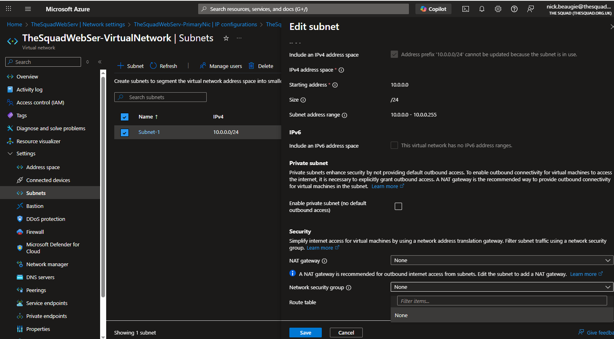Uncheck the Subnet-1 row checkbox
Viewport: 614px width, 339px height.
pyautogui.click(x=124, y=133)
